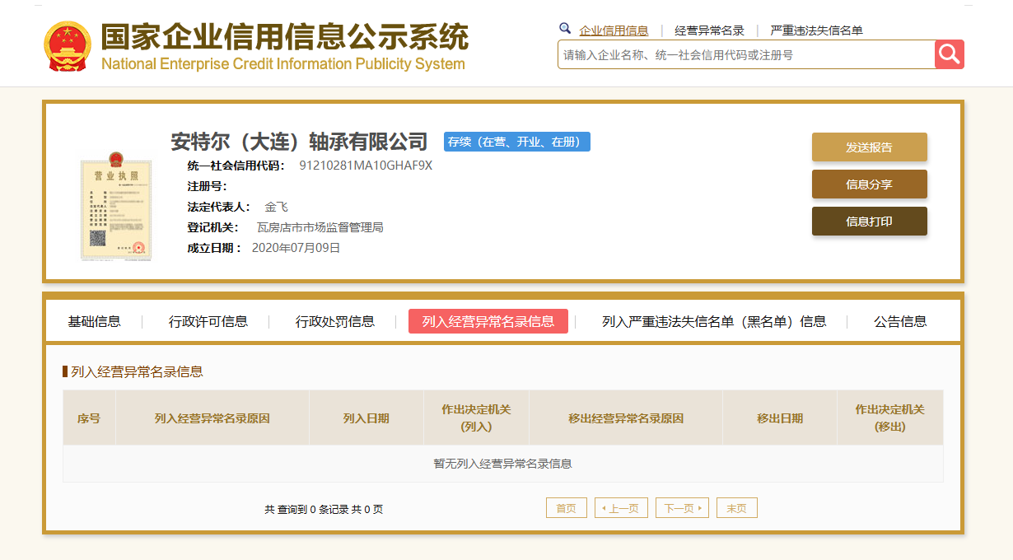This screenshot has width=1013, height=560.
Task: Click the 列入经营异常名录原因 column header
Action: coord(212,418)
